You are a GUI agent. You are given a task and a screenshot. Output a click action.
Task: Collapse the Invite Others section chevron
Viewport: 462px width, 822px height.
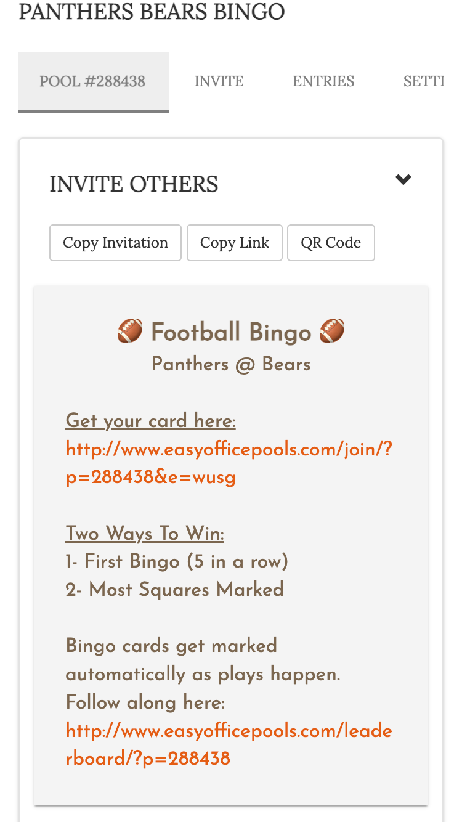click(x=403, y=180)
